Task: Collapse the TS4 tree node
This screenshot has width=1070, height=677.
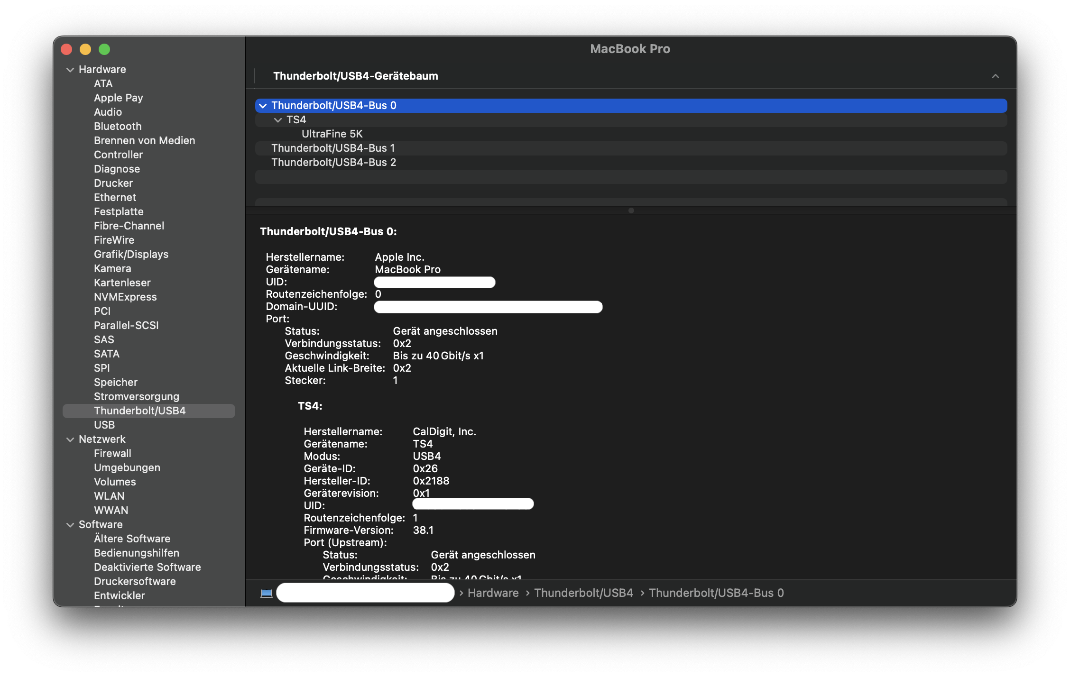Action: point(278,120)
